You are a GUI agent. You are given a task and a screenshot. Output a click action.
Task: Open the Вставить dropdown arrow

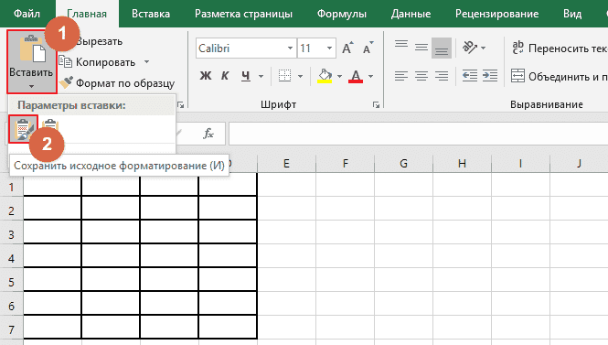32,87
